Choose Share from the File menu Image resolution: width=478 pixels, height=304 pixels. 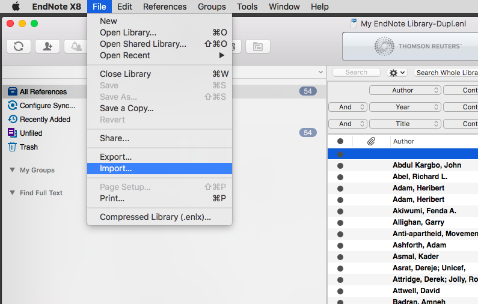point(159,138)
